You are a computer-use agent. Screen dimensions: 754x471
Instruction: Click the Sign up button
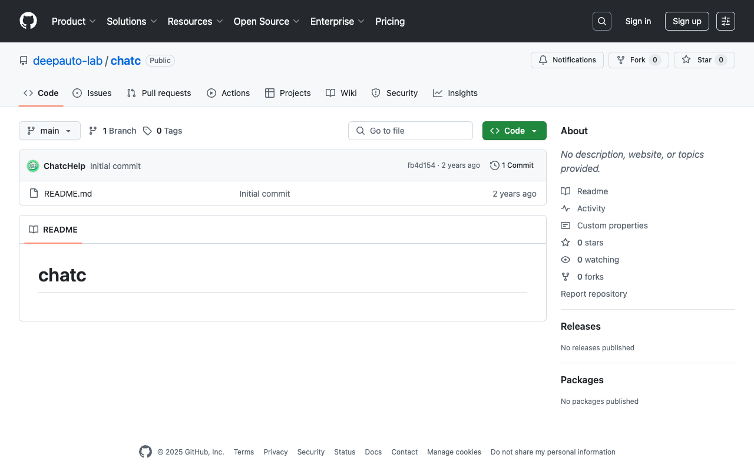point(687,21)
